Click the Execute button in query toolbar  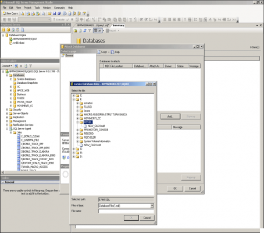click(59, 19)
